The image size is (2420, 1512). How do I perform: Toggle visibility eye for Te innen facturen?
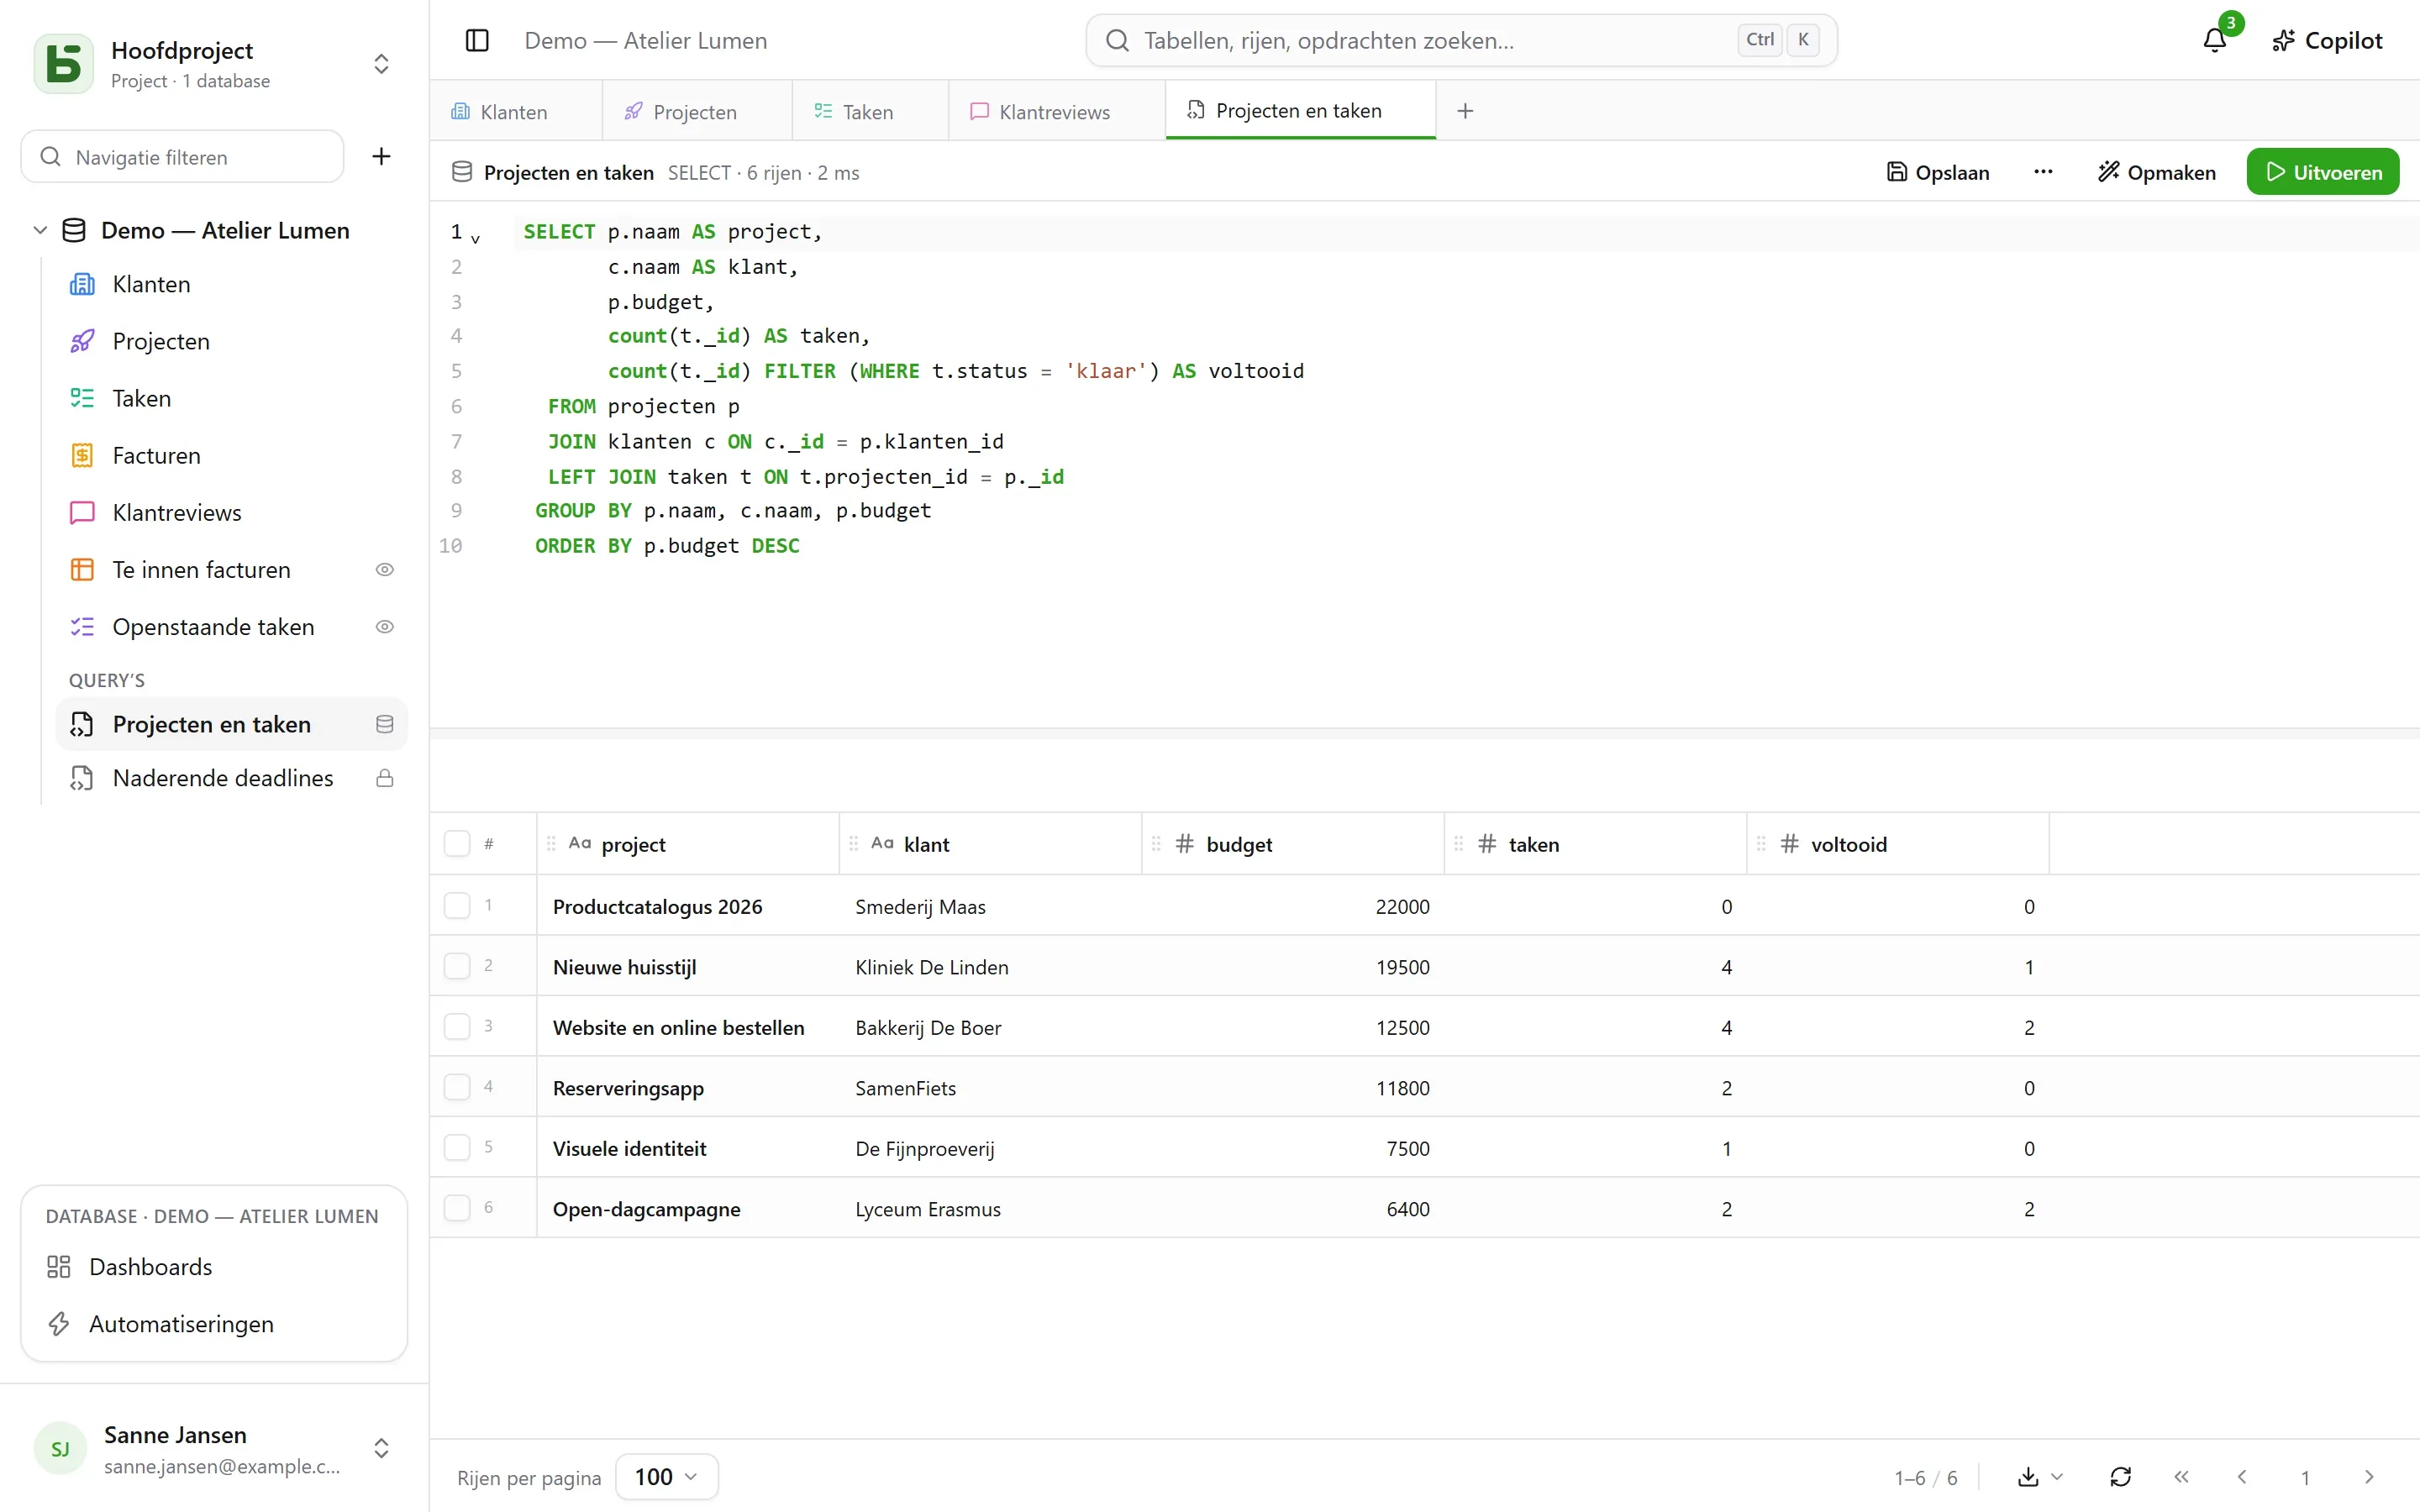tap(384, 570)
